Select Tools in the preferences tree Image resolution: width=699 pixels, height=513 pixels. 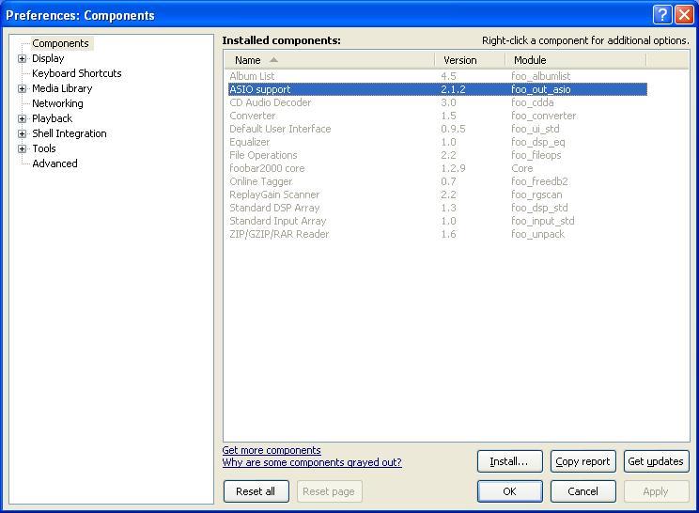click(x=43, y=148)
